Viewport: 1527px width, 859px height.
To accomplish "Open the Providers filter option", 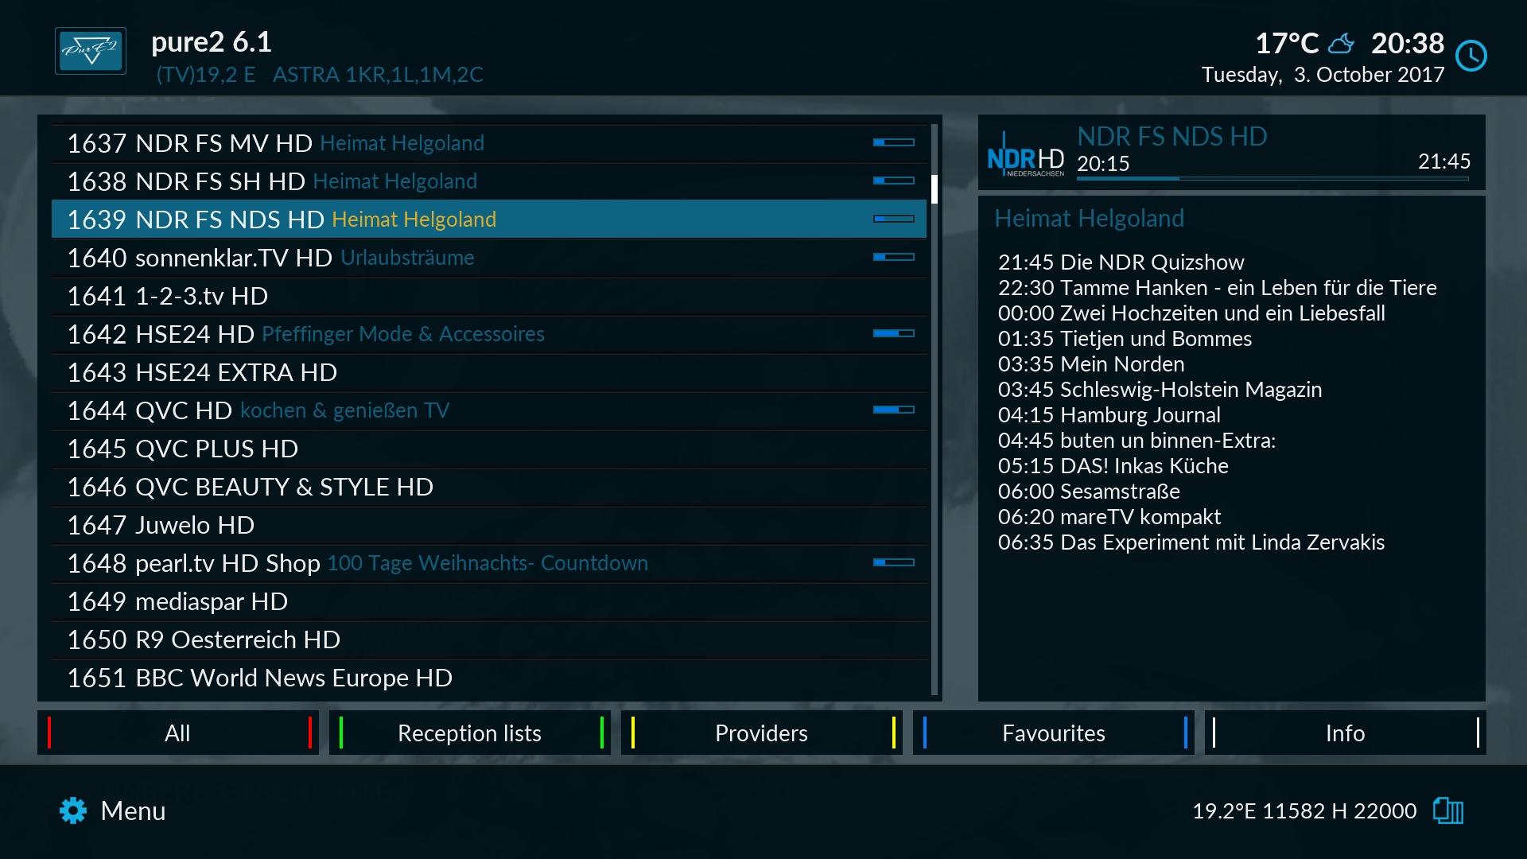I will [x=761, y=731].
